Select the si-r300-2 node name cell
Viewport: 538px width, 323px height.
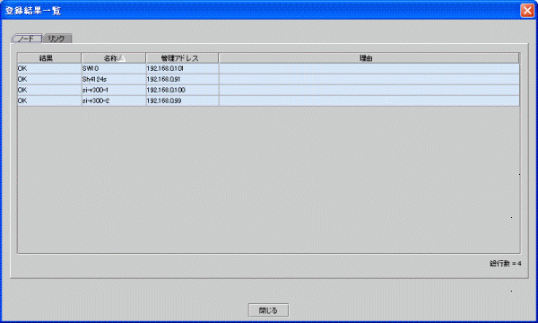(114, 100)
